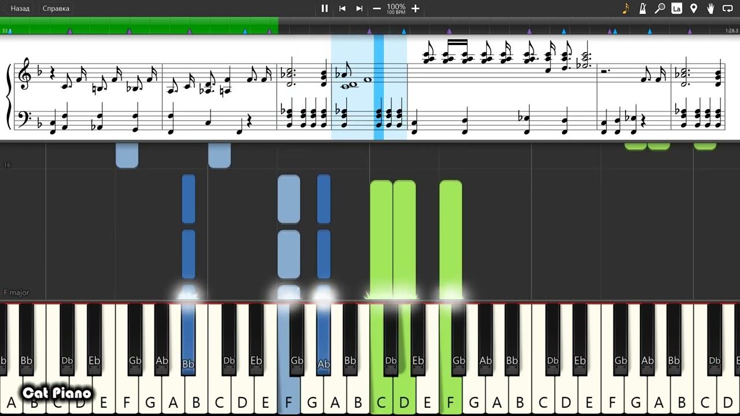Click the measure number 16 label

pos(8,165)
